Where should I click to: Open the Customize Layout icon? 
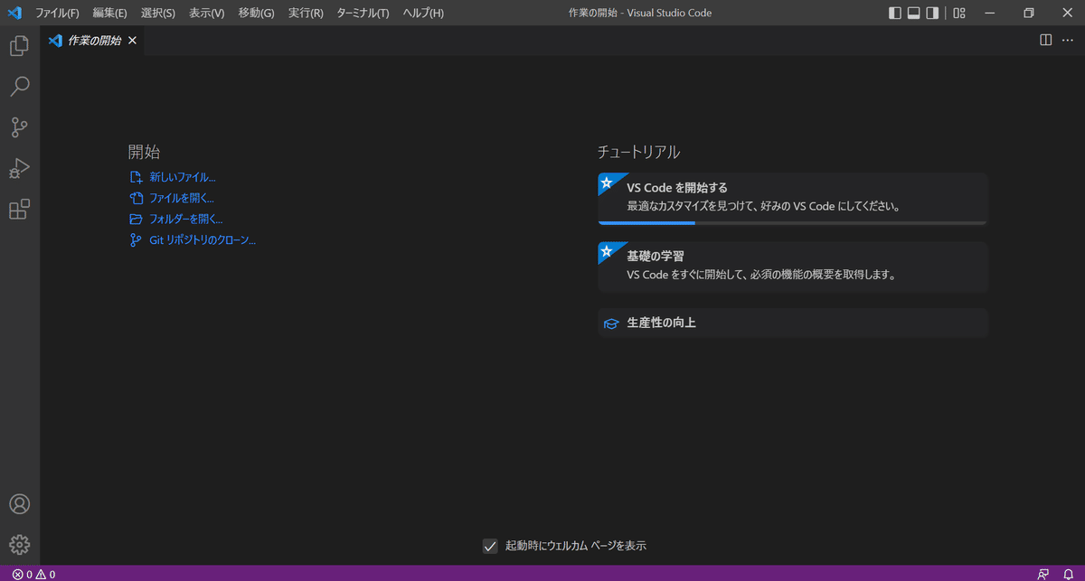[959, 13]
